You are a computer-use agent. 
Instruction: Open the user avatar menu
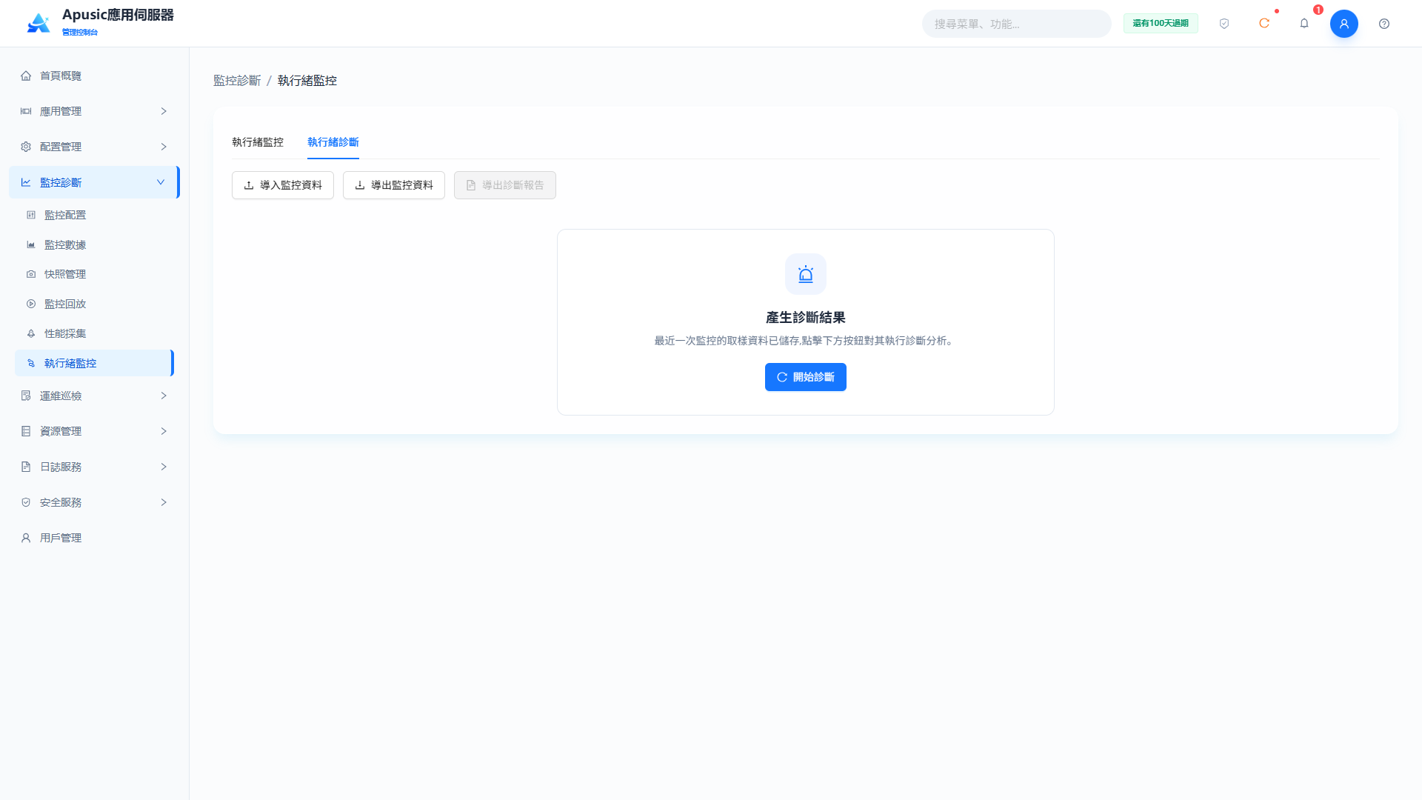[1344, 24]
